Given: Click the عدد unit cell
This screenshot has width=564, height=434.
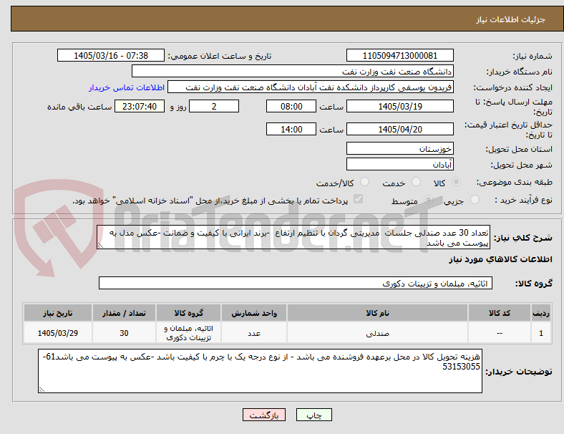Looking at the screenshot, I should 254,333.
